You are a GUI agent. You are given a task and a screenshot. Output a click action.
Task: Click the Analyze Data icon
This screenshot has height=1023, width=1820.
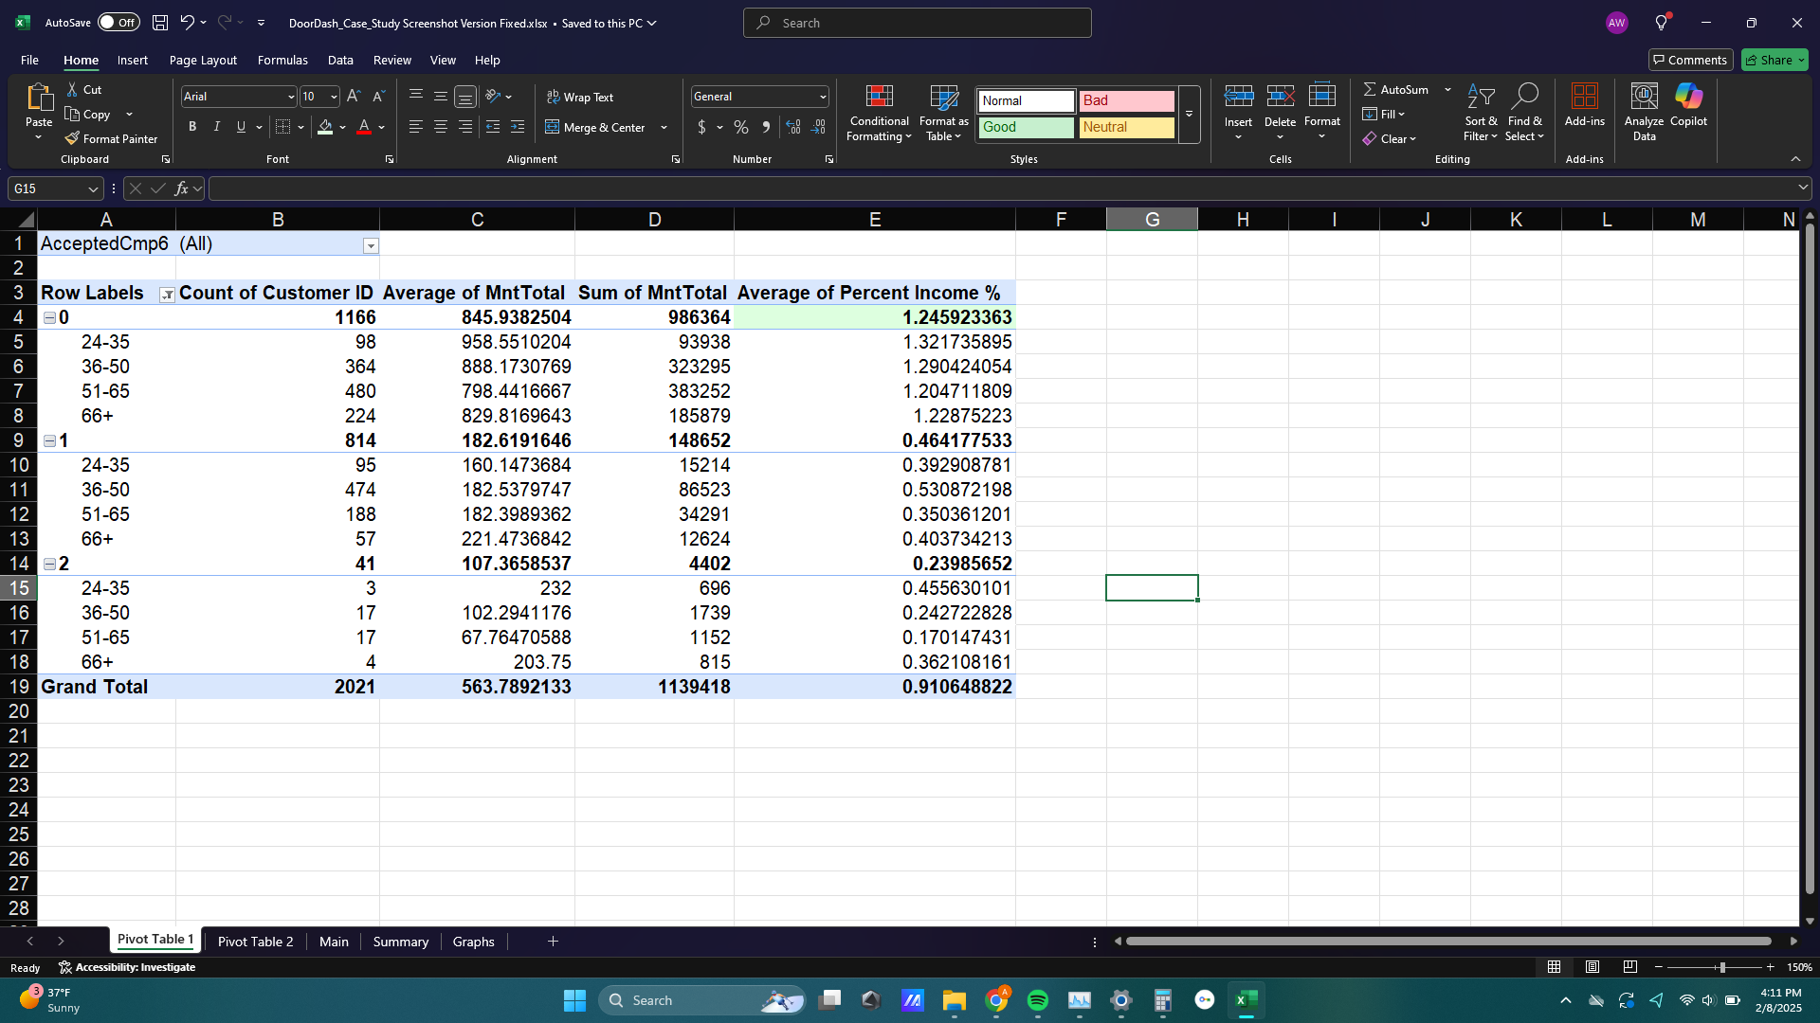[x=1644, y=98]
